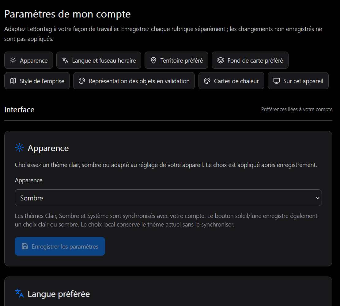Click the 'Adaptez LeBonTag' intro paragraph
340x306 pixels.
click(163, 34)
